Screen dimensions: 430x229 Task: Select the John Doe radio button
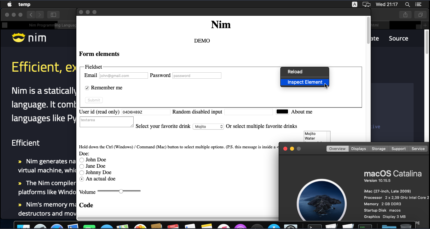coord(82,160)
